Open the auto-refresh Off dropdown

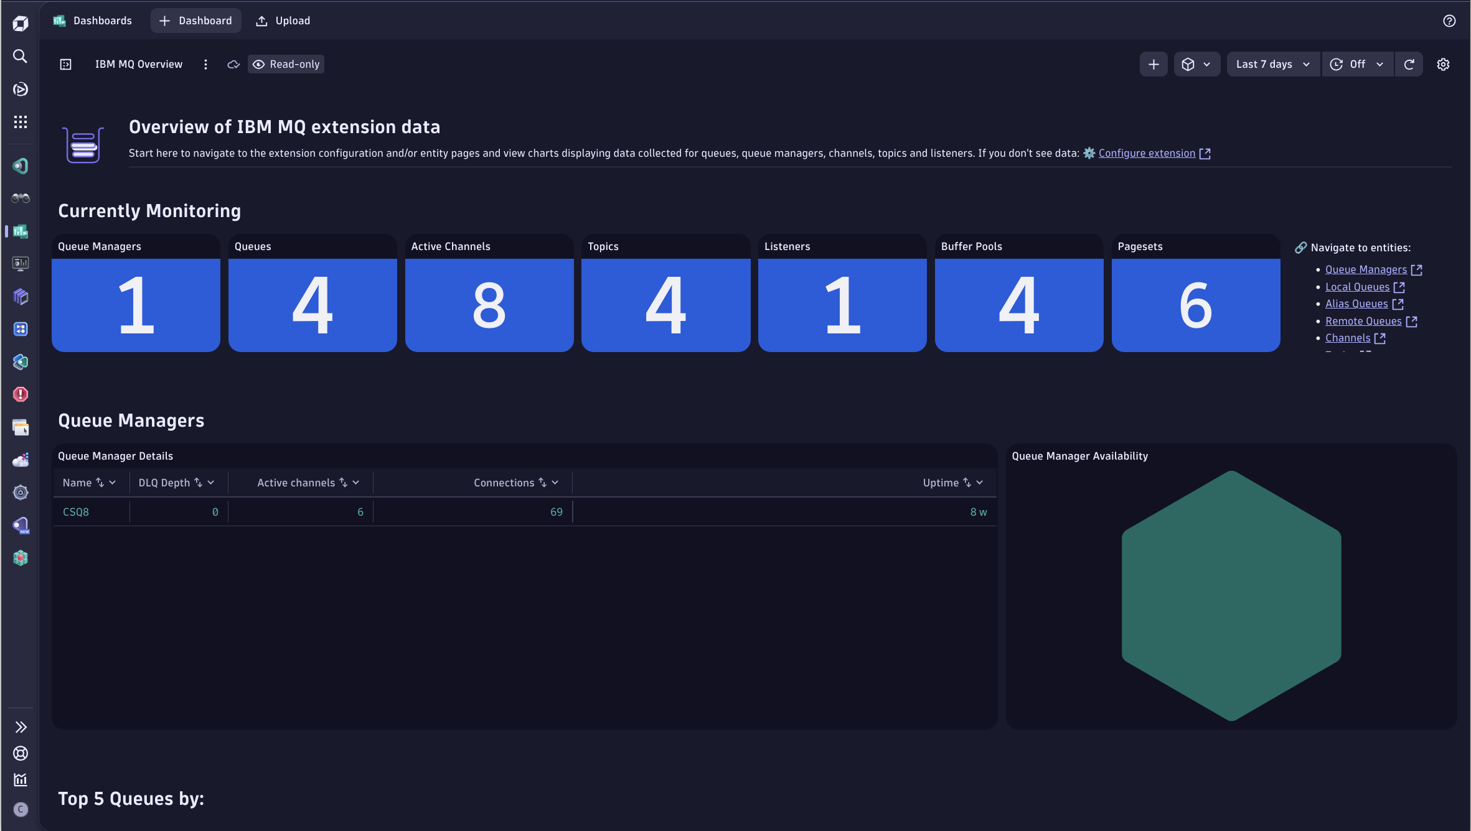click(x=1357, y=65)
